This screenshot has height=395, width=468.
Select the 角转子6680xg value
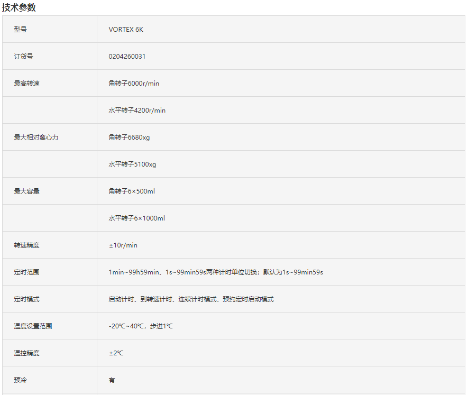click(129, 137)
